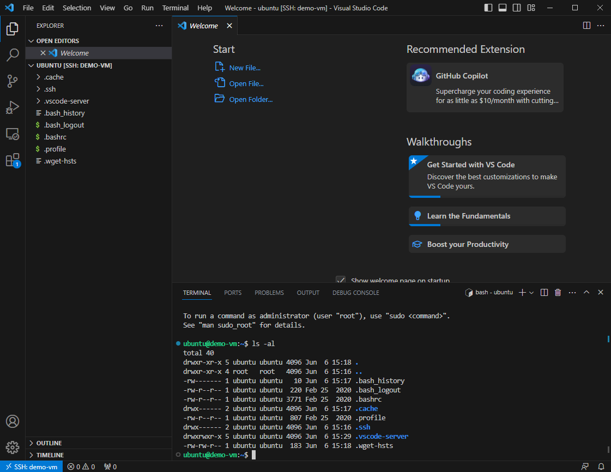Viewport: 611px width, 472px height.
Task: Click errors and warnings status bar item
Action: 81,467
